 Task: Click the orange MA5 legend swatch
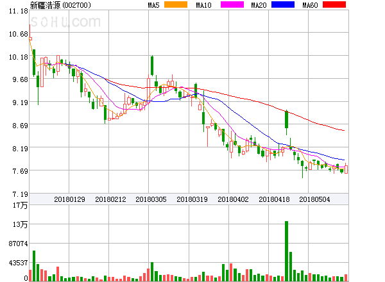point(176,4)
